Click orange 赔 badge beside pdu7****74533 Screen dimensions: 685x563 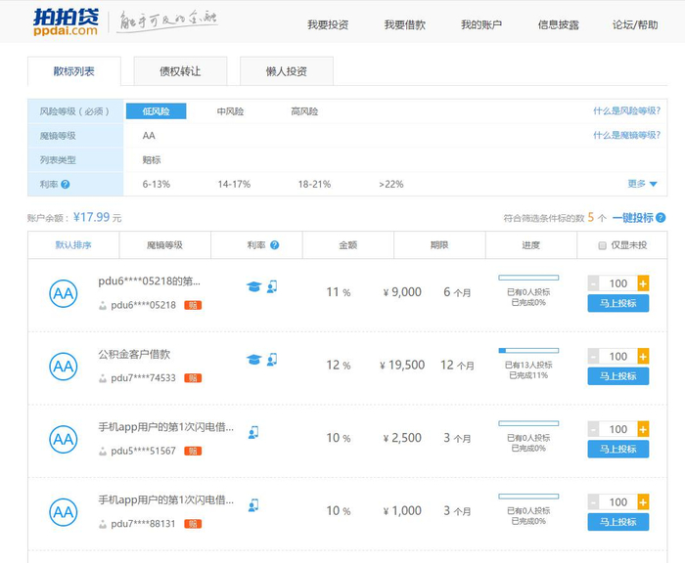click(193, 378)
